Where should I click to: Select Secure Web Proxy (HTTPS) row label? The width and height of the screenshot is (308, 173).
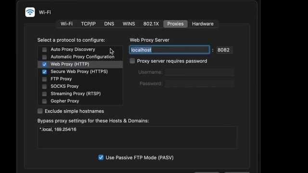79,72
